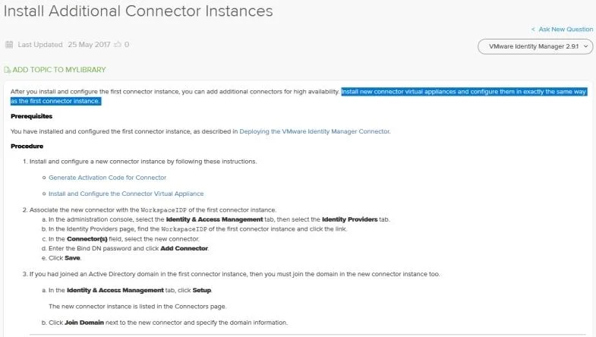Click the bold Identity Providers text in step a
Screen dimensions: 596x337
(x=350, y=219)
